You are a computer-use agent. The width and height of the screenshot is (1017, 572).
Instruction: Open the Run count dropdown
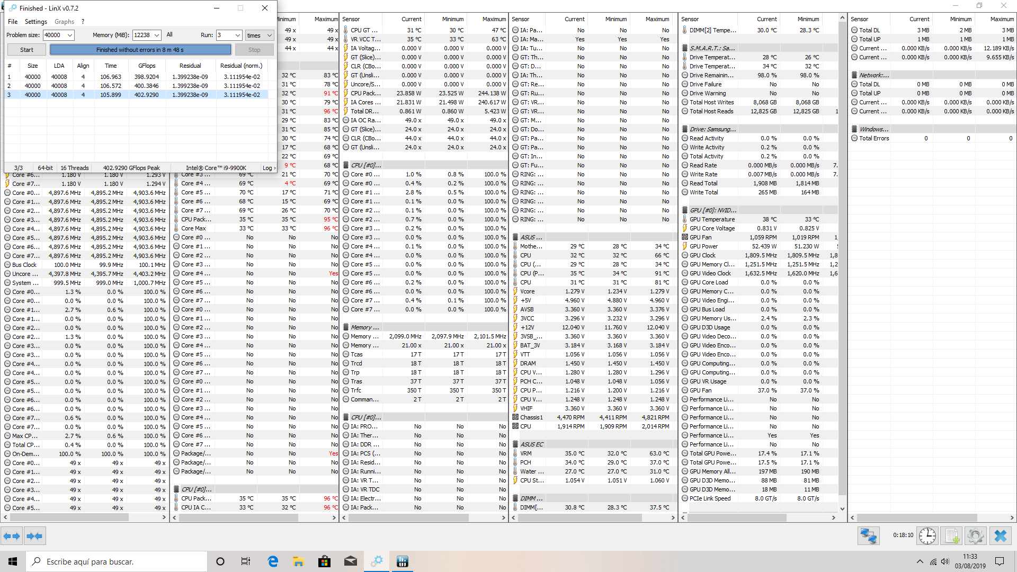tap(237, 35)
